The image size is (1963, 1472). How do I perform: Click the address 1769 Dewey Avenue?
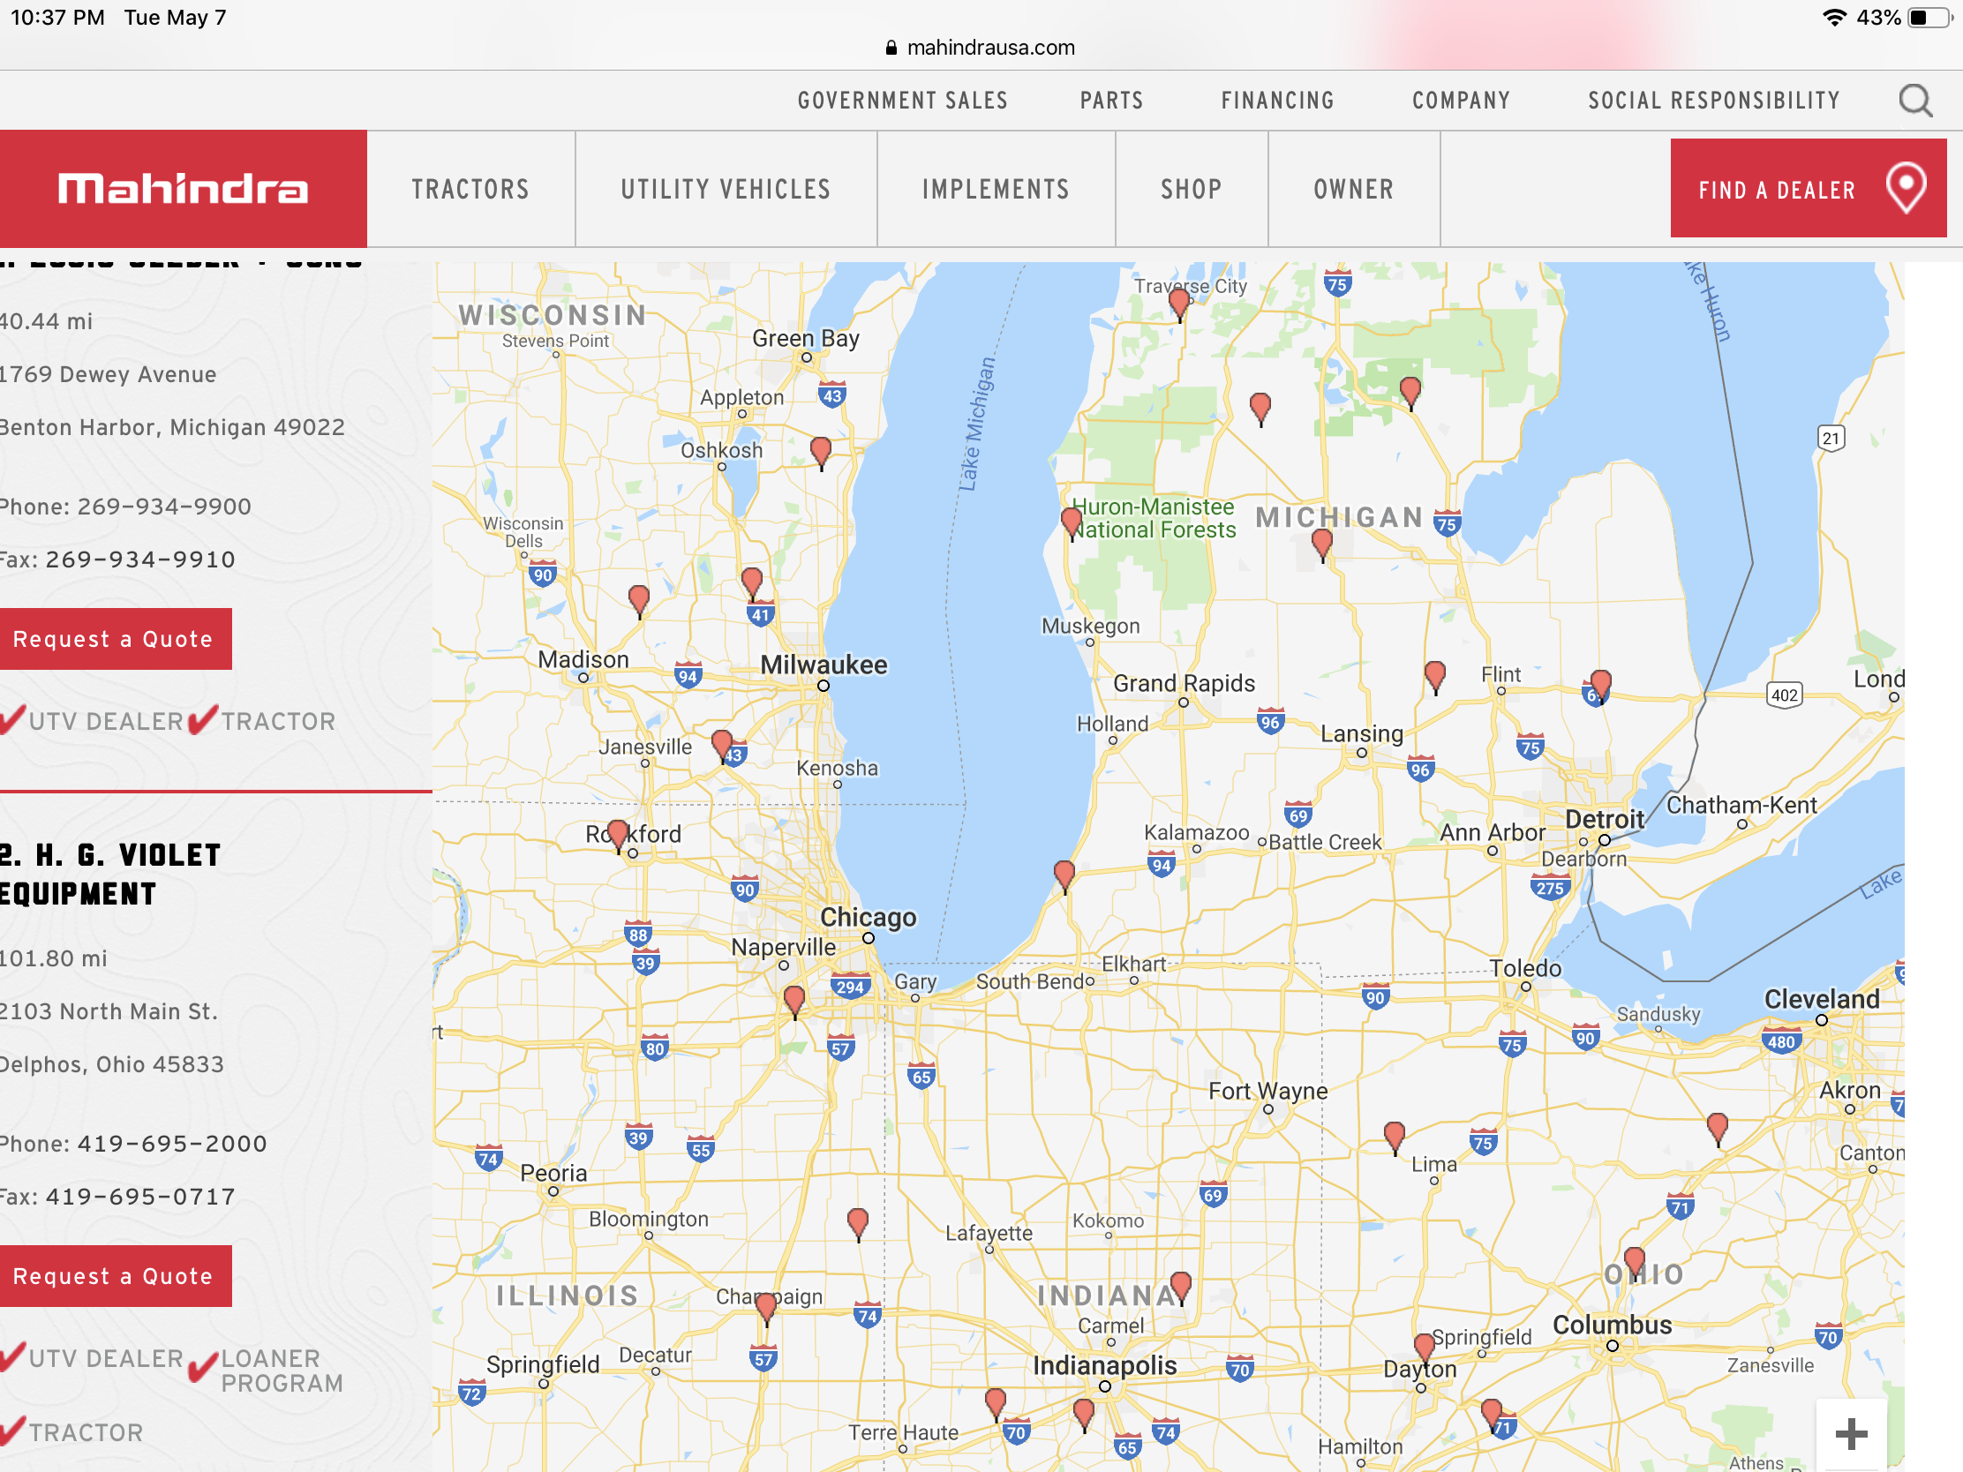tap(108, 374)
